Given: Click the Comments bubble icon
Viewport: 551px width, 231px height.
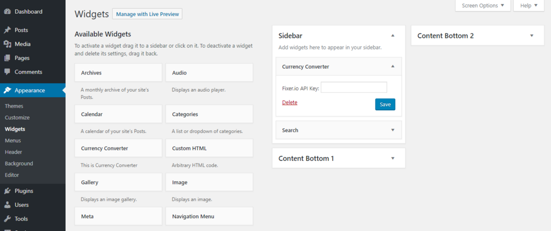Looking at the screenshot, I should tap(7, 72).
